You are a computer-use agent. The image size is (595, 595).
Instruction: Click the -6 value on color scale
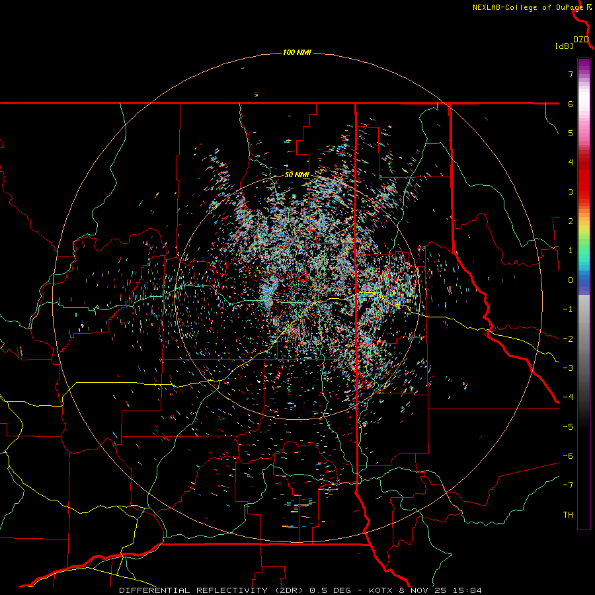pyautogui.click(x=568, y=456)
